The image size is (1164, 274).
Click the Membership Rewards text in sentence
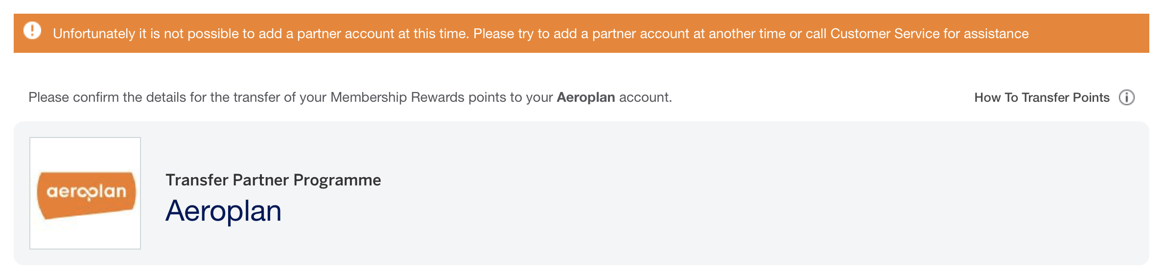coord(397,97)
